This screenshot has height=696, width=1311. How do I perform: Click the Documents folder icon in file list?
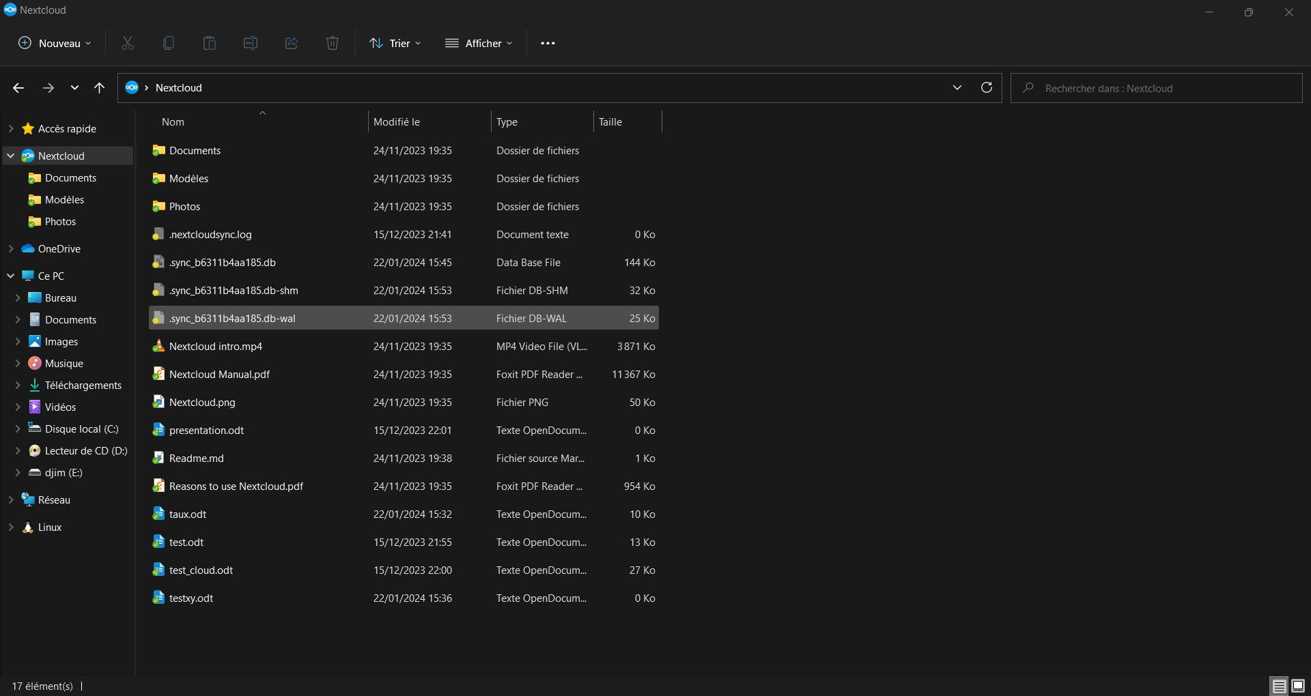(158, 150)
